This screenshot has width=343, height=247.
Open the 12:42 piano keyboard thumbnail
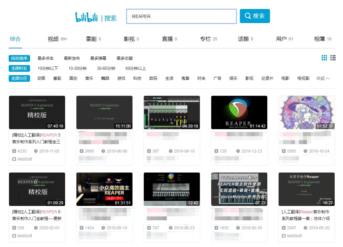click(172, 189)
